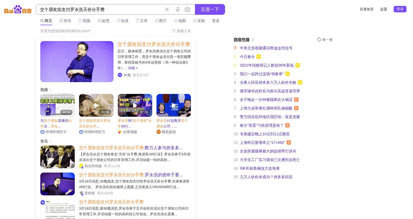The width and height of the screenshot is (413, 219).
Task: Open hot topic 俄军缘何此时在乌祭出高超音速导弹
Action: (270, 91)
